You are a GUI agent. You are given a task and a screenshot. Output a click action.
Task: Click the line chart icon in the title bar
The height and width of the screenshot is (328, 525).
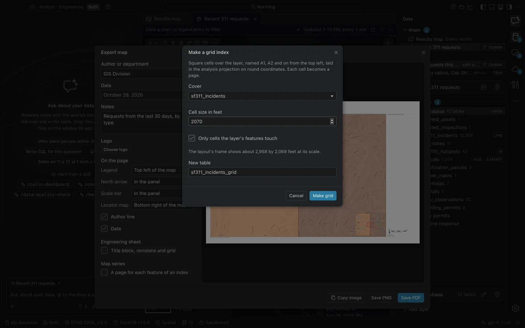[470, 7]
